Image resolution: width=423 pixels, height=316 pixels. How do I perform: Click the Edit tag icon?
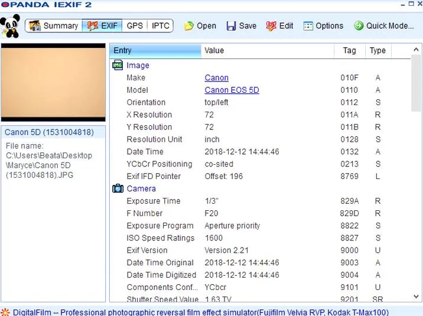click(271, 26)
